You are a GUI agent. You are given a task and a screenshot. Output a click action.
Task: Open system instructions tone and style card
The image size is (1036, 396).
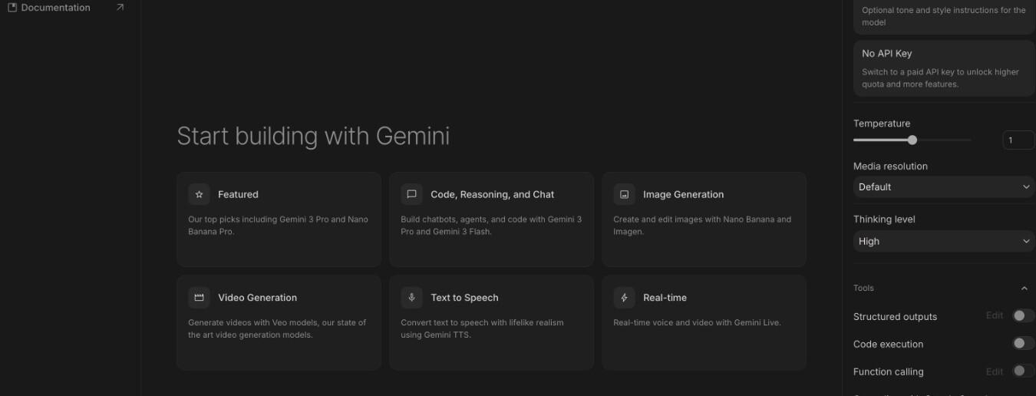[944, 16]
